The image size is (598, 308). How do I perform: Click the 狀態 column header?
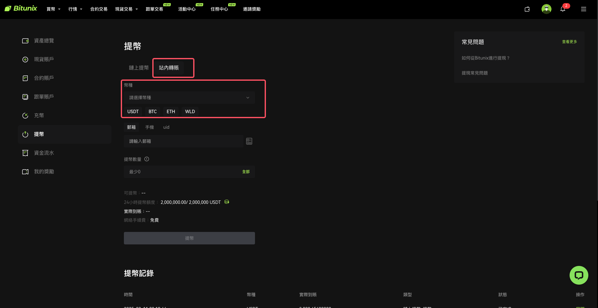coord(503,295)
